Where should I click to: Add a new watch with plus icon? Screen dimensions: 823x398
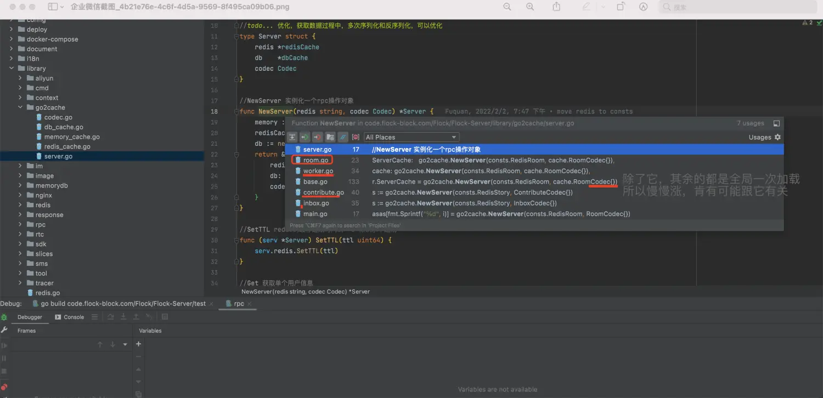[x=139, y=344]
